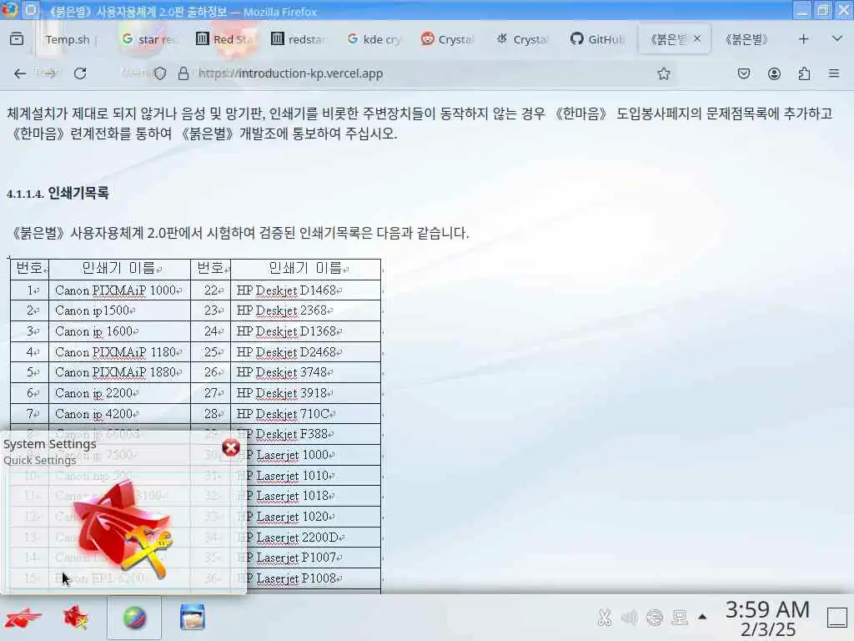Select the web browser taskbar button
The height and width of the screenshot is (641, 854).
134,618
